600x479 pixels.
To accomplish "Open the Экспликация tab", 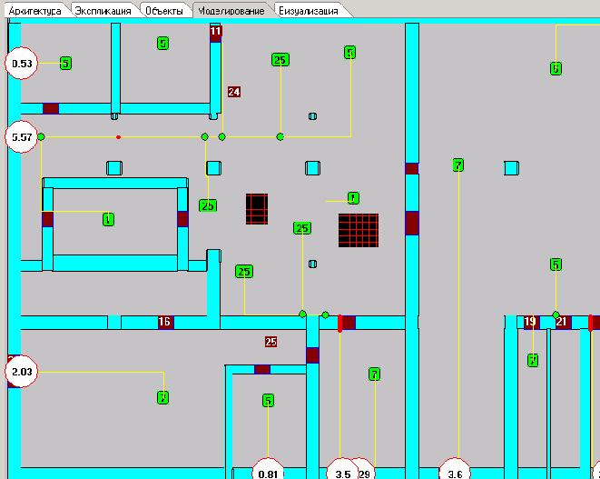I will click(x=103, y=11).
